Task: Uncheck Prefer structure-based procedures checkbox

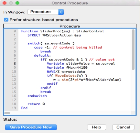Action: [x=6, y=20]
